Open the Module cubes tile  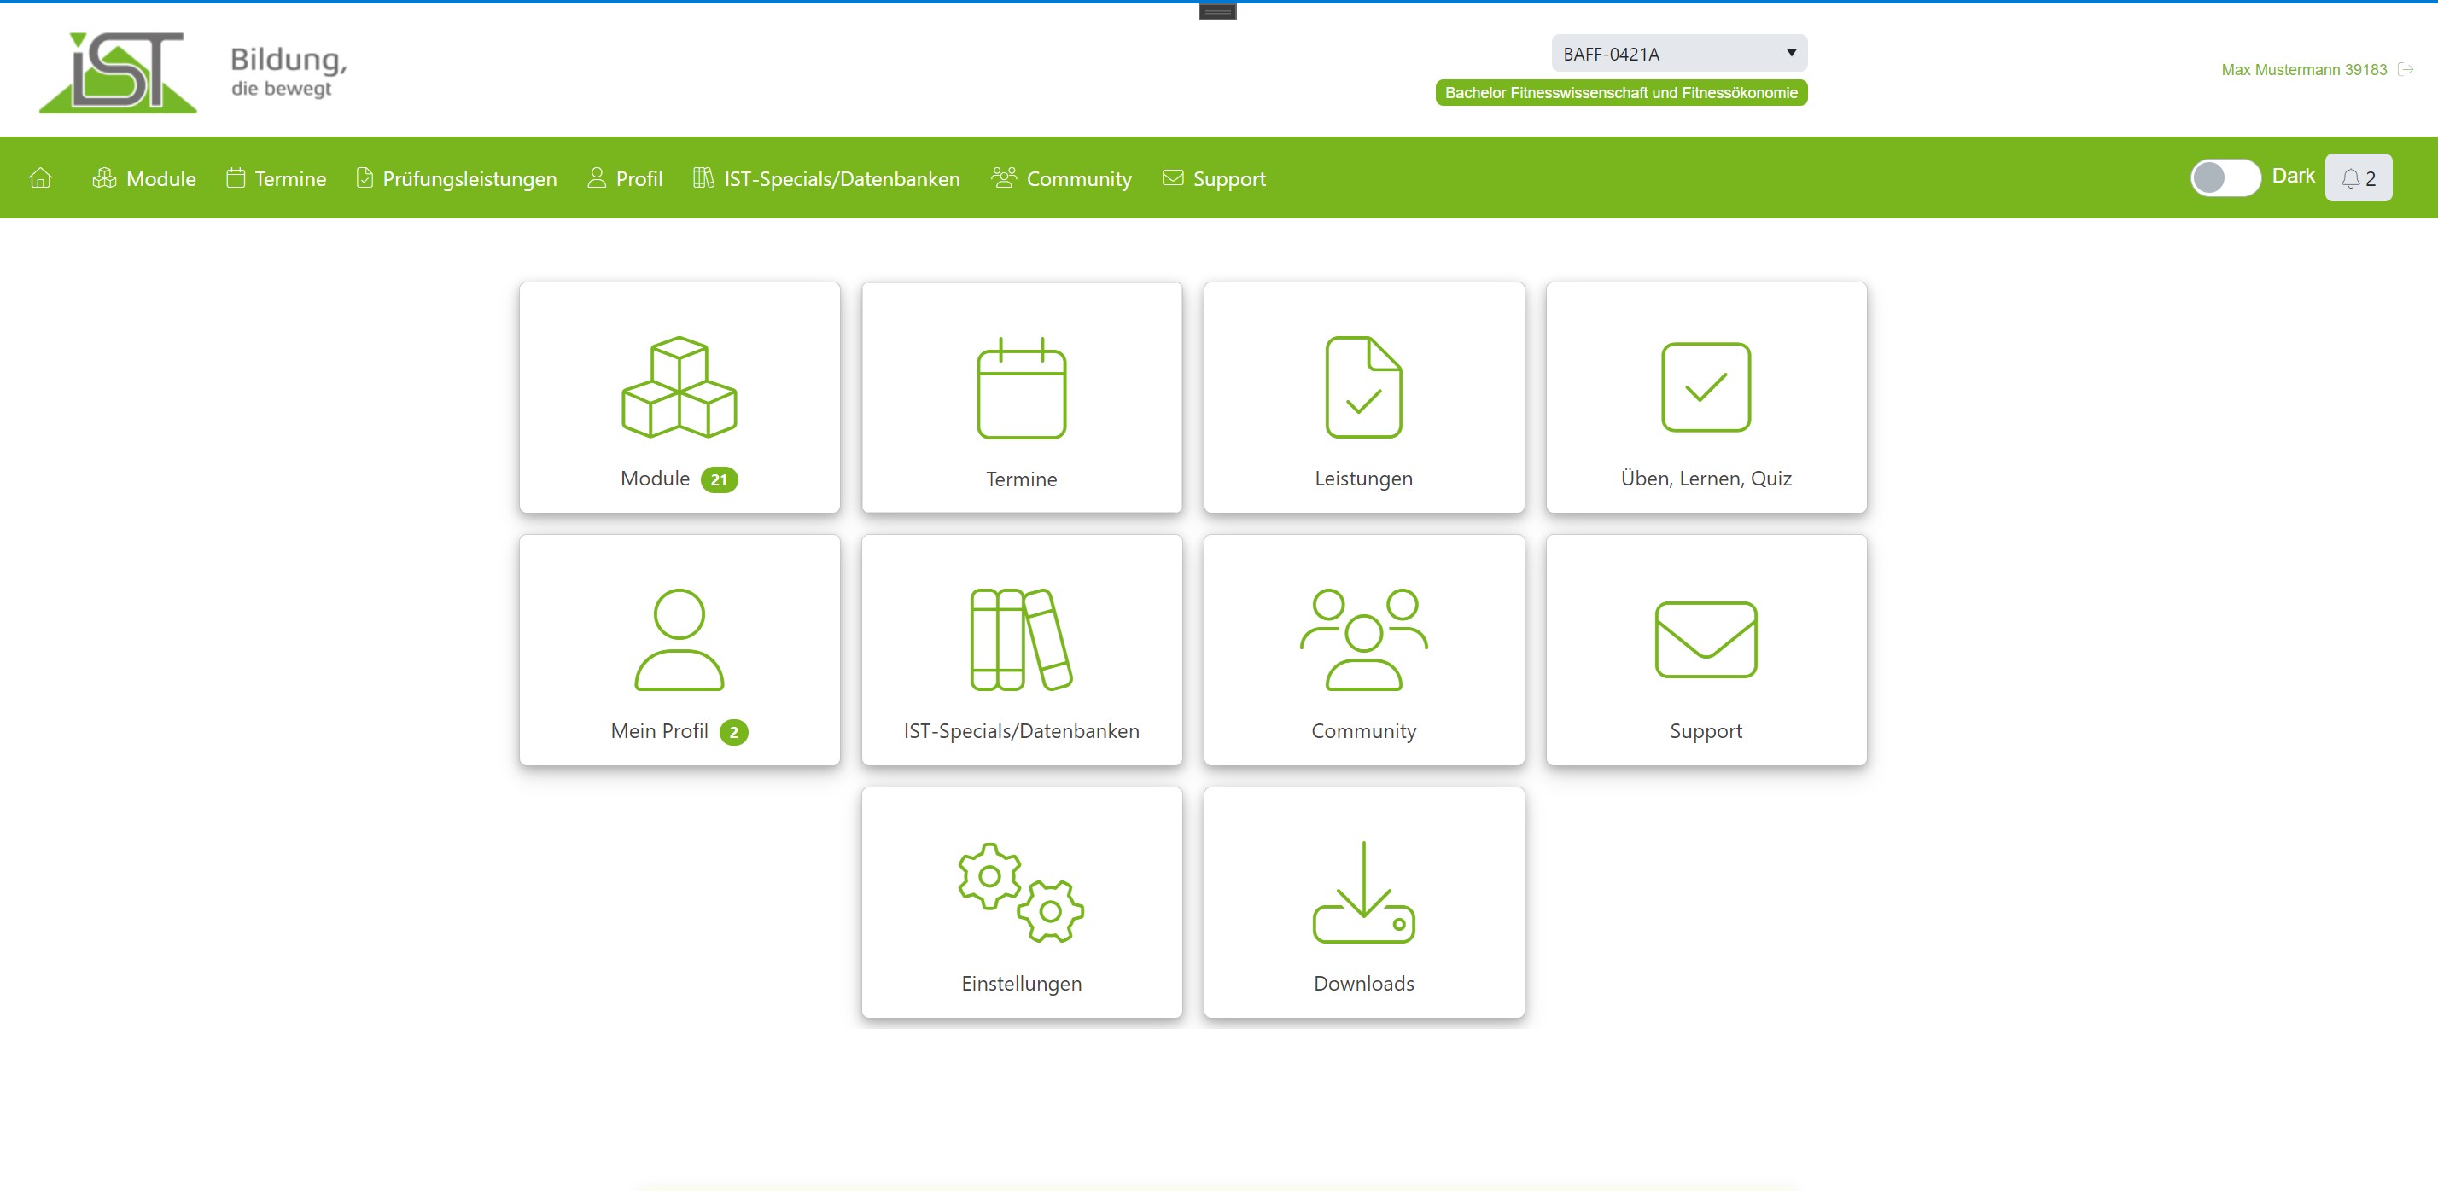(679, 398)
